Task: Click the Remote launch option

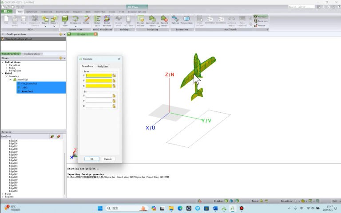Action: pos(260,25)
